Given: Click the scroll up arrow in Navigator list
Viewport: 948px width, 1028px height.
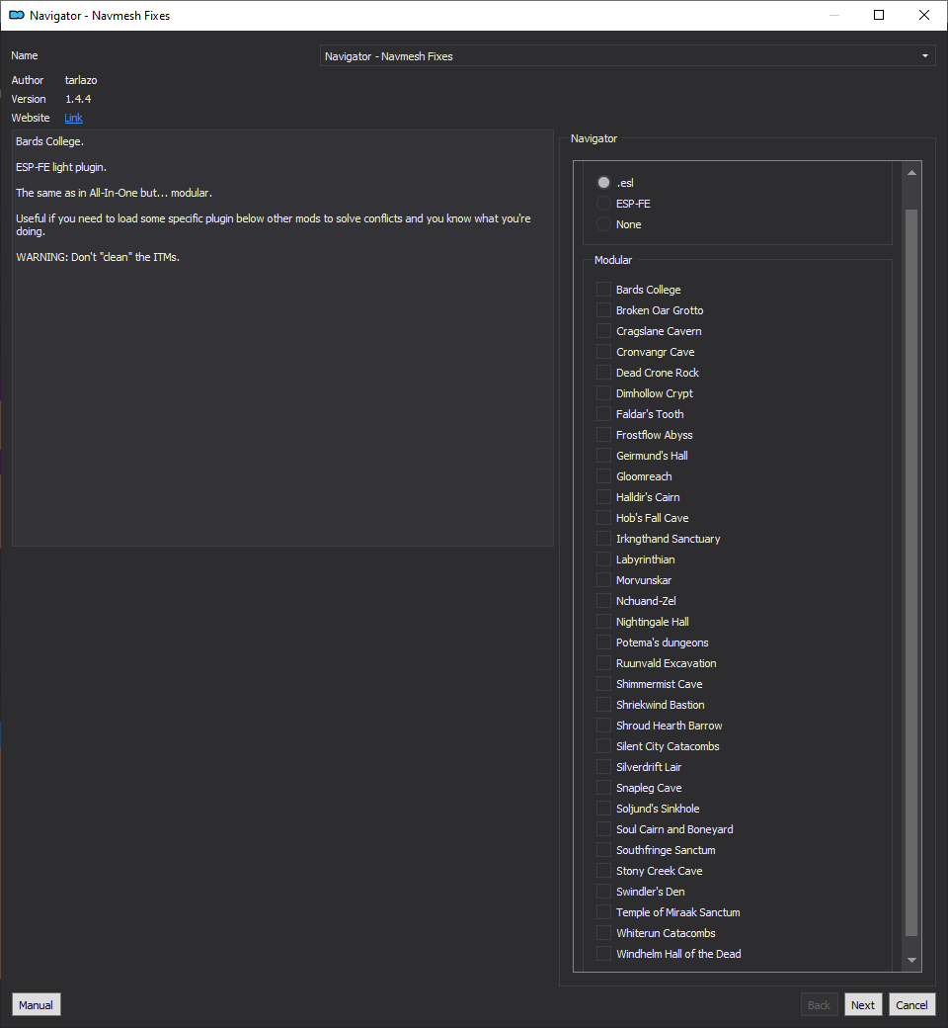Looking at the screenshot, I should point(911,173).
